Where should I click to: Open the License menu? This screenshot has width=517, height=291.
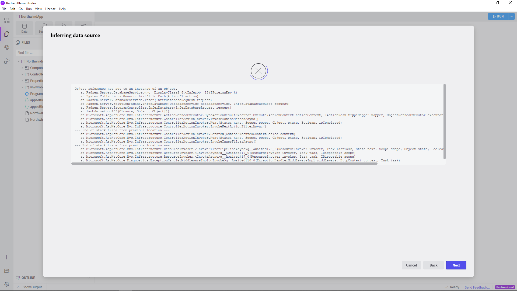tap(50, 9)
